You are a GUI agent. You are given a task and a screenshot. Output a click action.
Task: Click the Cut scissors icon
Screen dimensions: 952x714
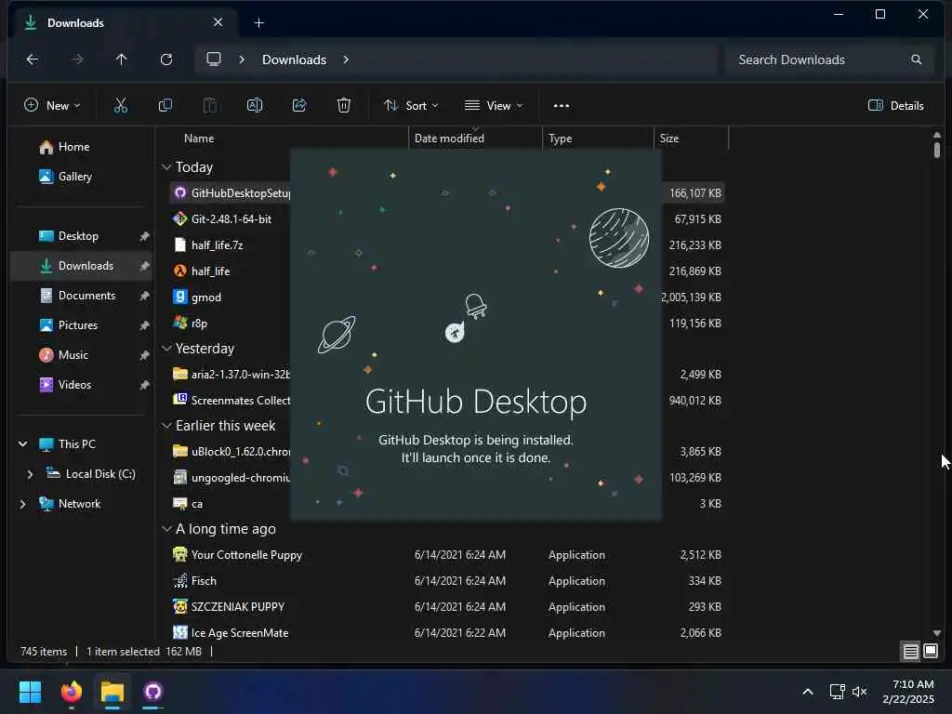pyautogui.click(x=121, y=106)
